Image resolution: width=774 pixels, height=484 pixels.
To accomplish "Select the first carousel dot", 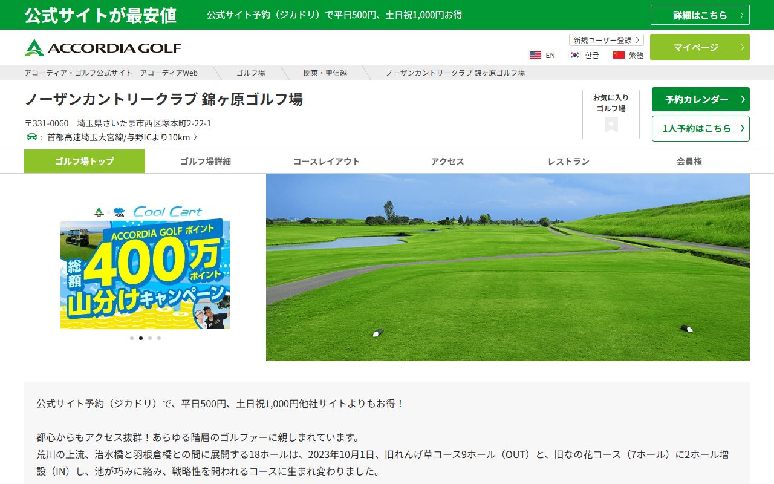I will (132, 338).
